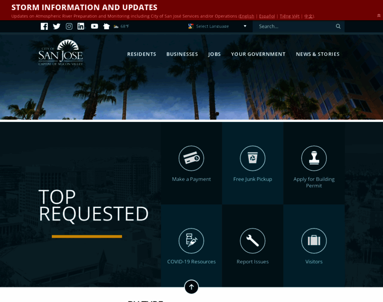This screenshot has height=302, width=383.
Task: Click the Visitors suitcase icon
Action: tap(314, 241)
